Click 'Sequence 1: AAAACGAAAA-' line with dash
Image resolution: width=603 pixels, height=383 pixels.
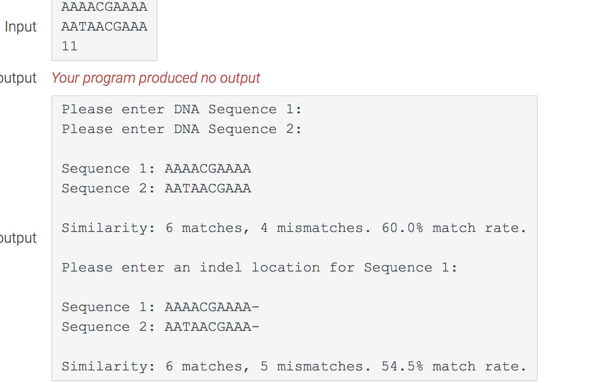point(161,307)
